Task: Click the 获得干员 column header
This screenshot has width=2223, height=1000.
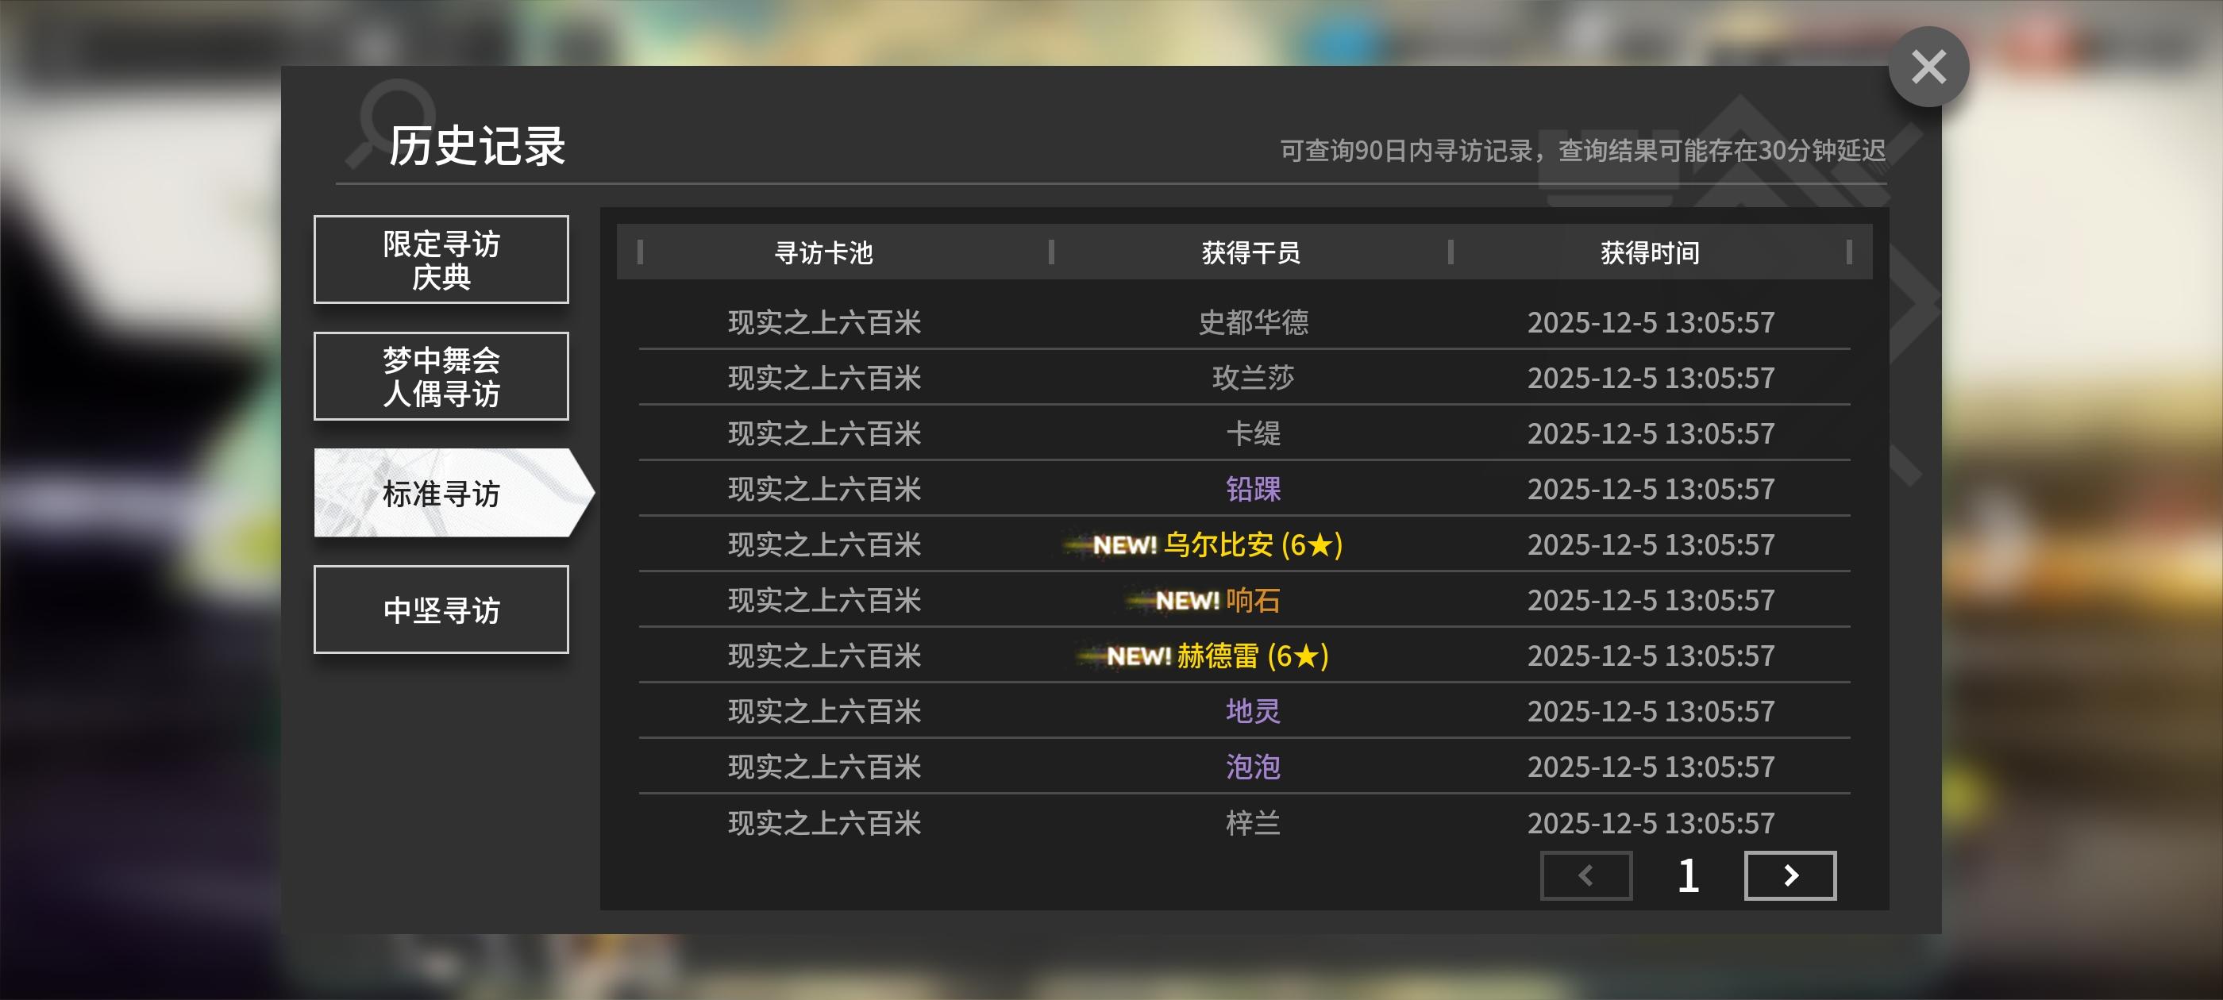Action: (x=1250, y=253)
